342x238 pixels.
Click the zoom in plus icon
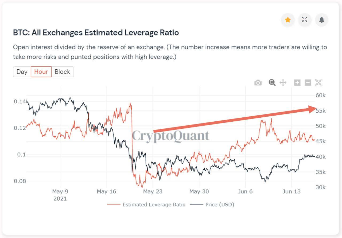coord(297,83)
